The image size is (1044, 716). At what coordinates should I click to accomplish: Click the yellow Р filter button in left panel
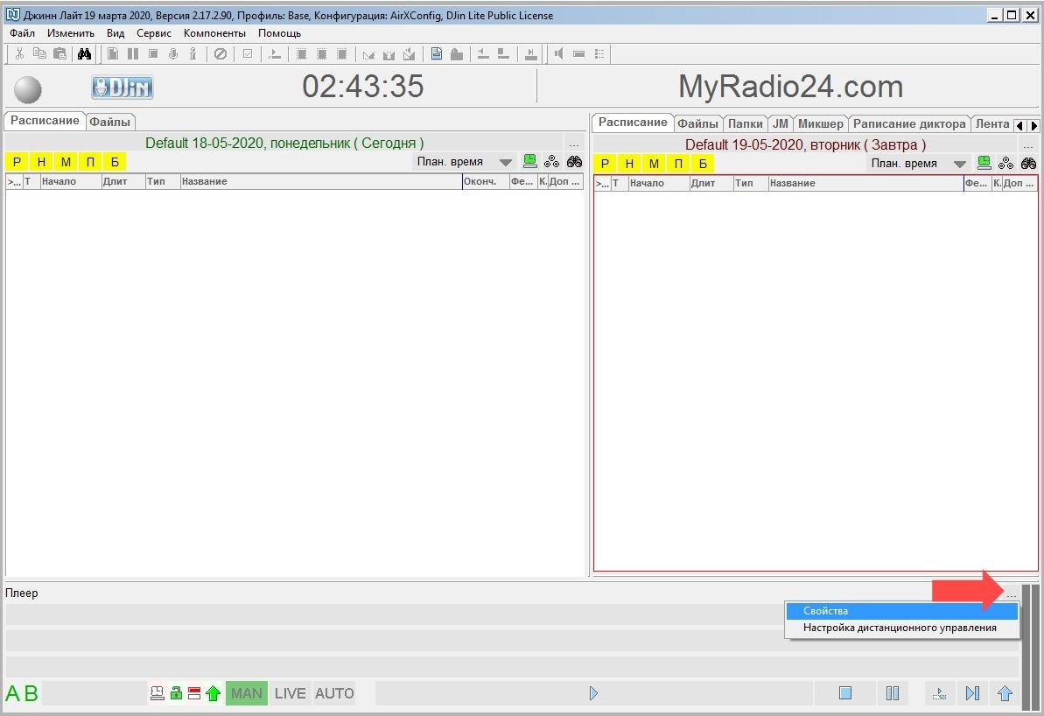tap(17, 162)
